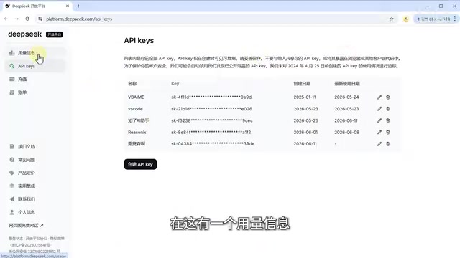This screenshot has width=460, height=258.
Task: Edit the key created 2026-05-26
Action: pos(379,120)
